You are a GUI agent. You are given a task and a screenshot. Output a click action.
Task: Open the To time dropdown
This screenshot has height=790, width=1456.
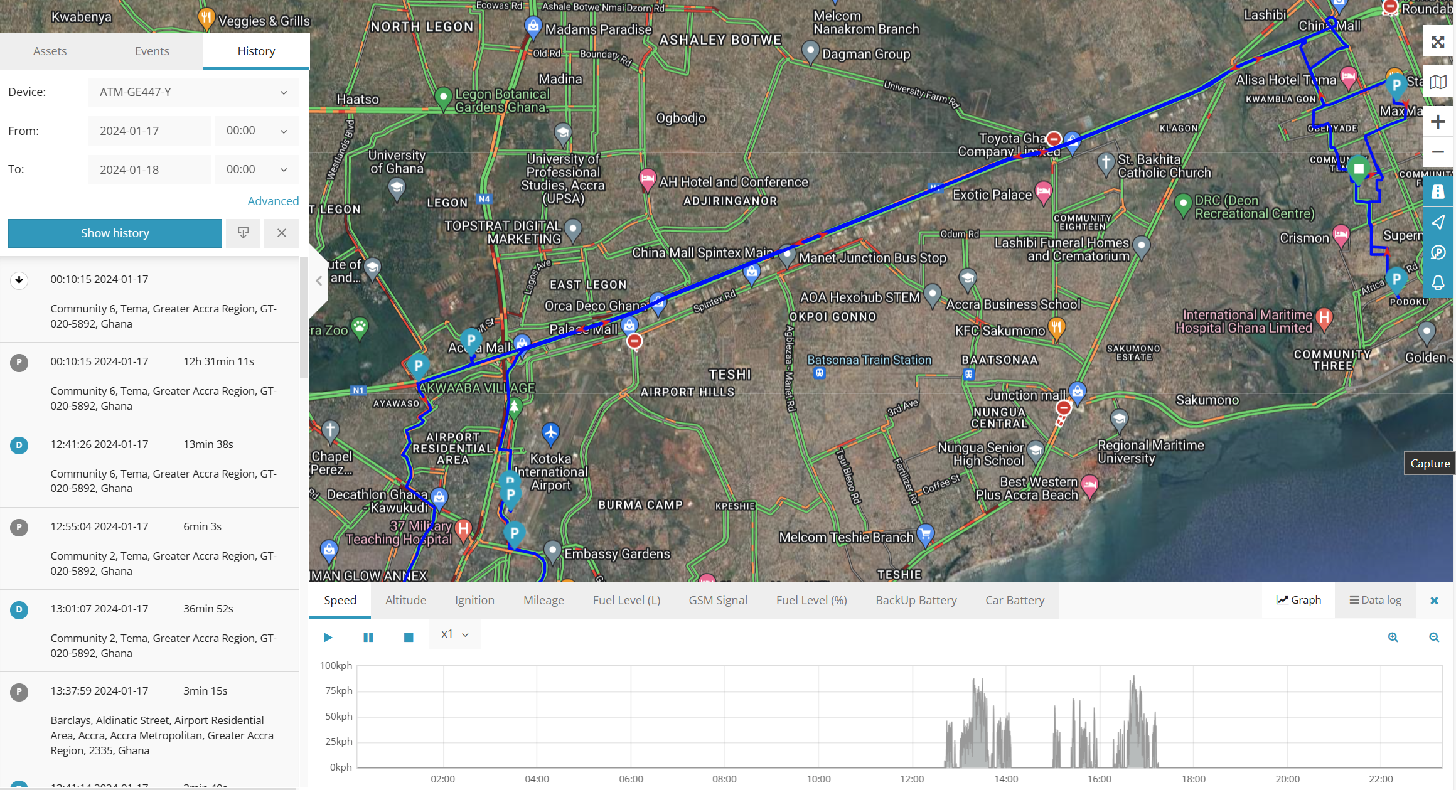pos(257,169)
